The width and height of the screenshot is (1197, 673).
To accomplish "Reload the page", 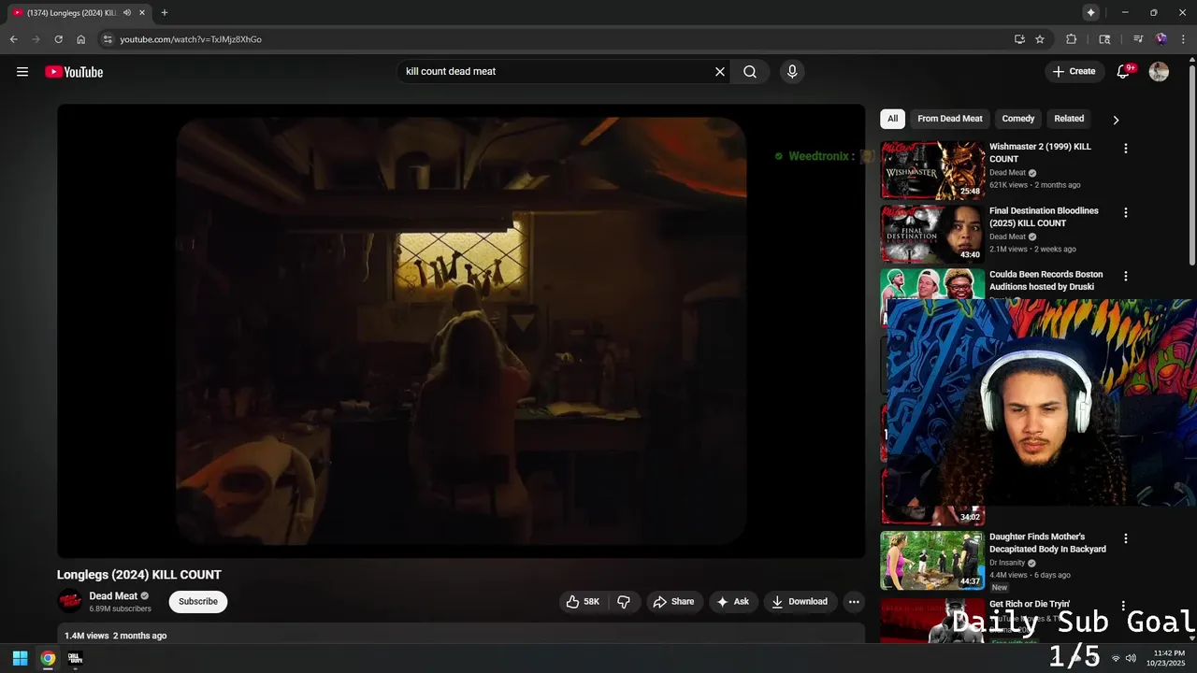I will click(x=58, y=39).
